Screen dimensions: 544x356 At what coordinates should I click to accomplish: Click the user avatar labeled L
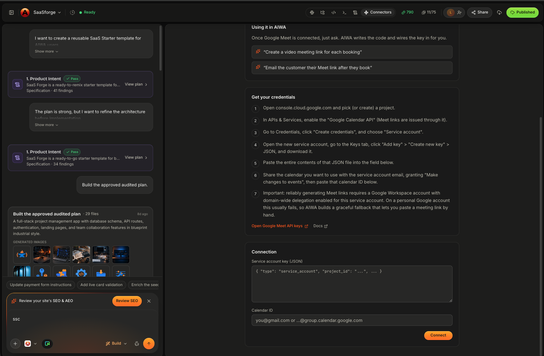[x=451, y=12]
